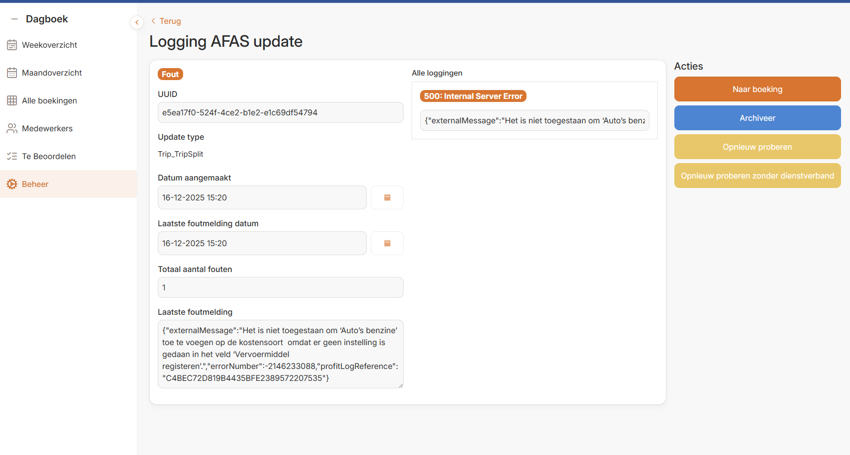Open calendar picker for Laatste foutmelding datum
The width and height of the screenshot is (850, 455).
[387, 244]
